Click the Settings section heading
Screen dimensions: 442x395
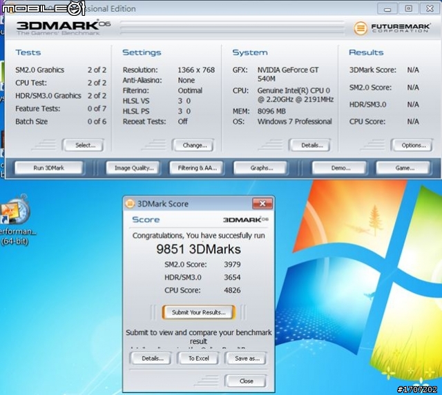[142, 52]
